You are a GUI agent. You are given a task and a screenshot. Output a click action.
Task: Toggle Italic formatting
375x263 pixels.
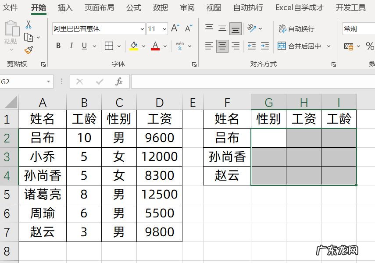point(71,46)
